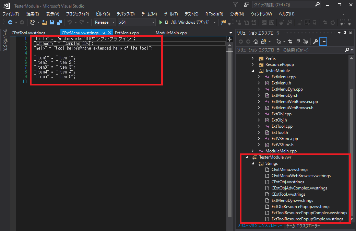Collapse the Strings folder

point(253,163)
